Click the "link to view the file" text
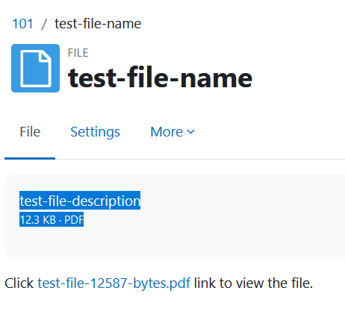This screenshot has width=345, height=311. [253, 283]
